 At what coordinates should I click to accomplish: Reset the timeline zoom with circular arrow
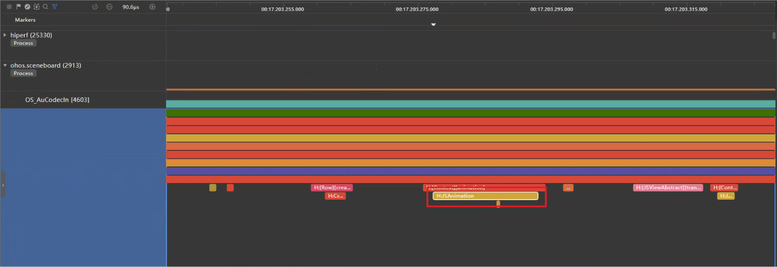click(96, 7)
